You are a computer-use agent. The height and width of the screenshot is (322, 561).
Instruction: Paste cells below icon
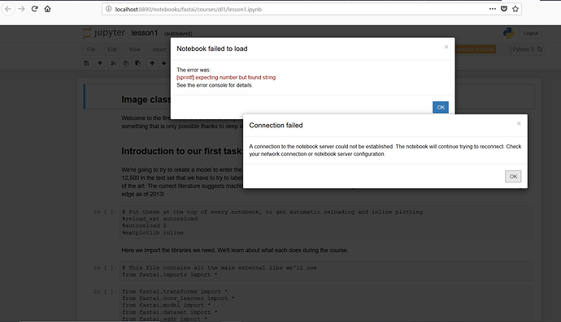click(x=137, y=63)
